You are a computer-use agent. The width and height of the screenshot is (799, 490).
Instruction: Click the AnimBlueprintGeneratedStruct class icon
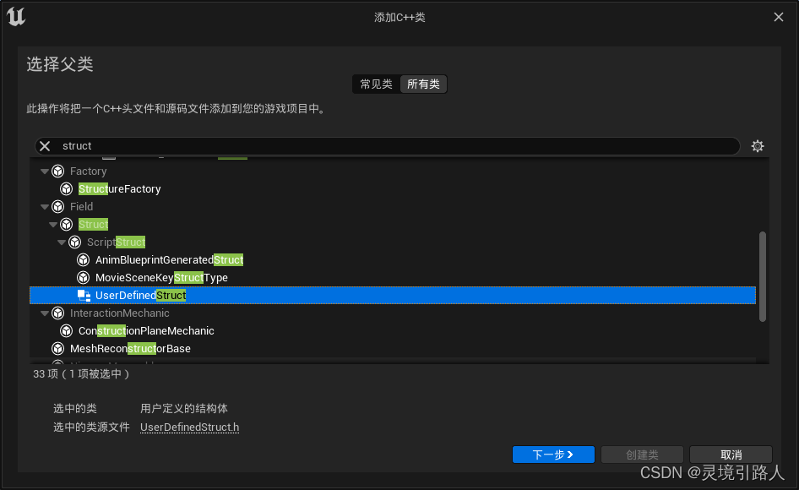84,259
